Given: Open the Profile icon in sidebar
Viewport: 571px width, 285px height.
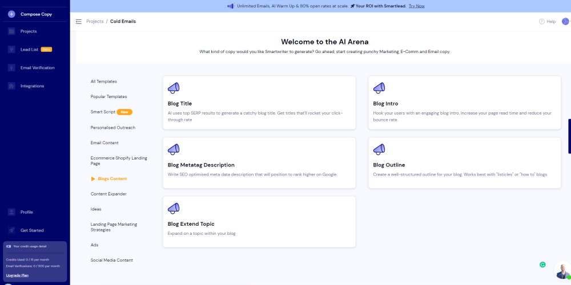Looking at the screenshot, I should click(11, 212).
